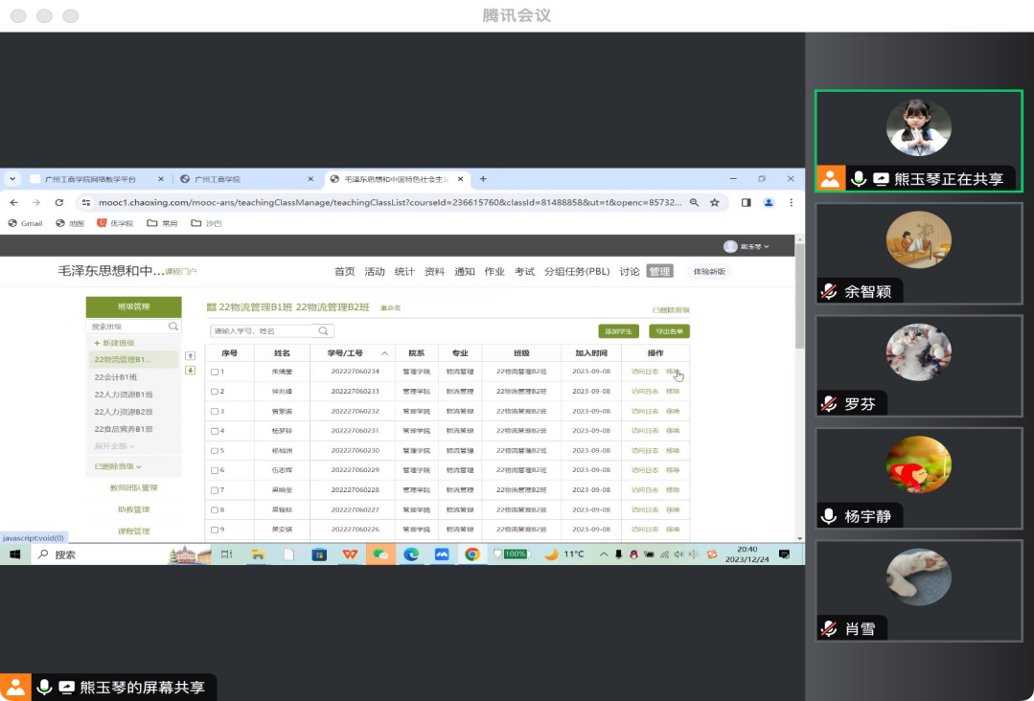The width and height of the screenshot is (1034, 701).
Task: Click the browser reload button
Action: (59, 203)
